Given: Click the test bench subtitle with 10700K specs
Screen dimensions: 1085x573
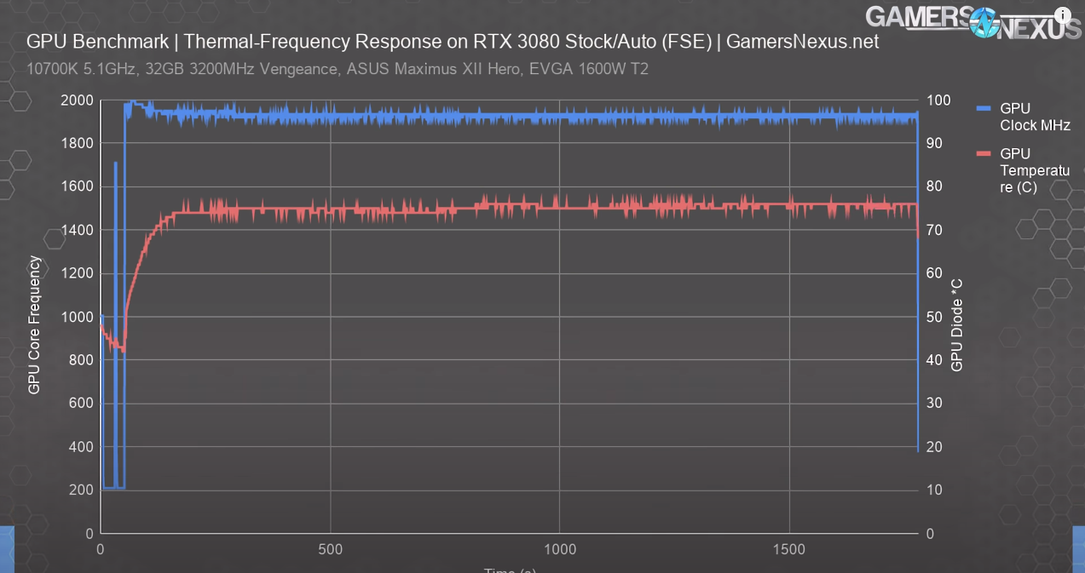Looking at the screenshot, I should 338,69.
